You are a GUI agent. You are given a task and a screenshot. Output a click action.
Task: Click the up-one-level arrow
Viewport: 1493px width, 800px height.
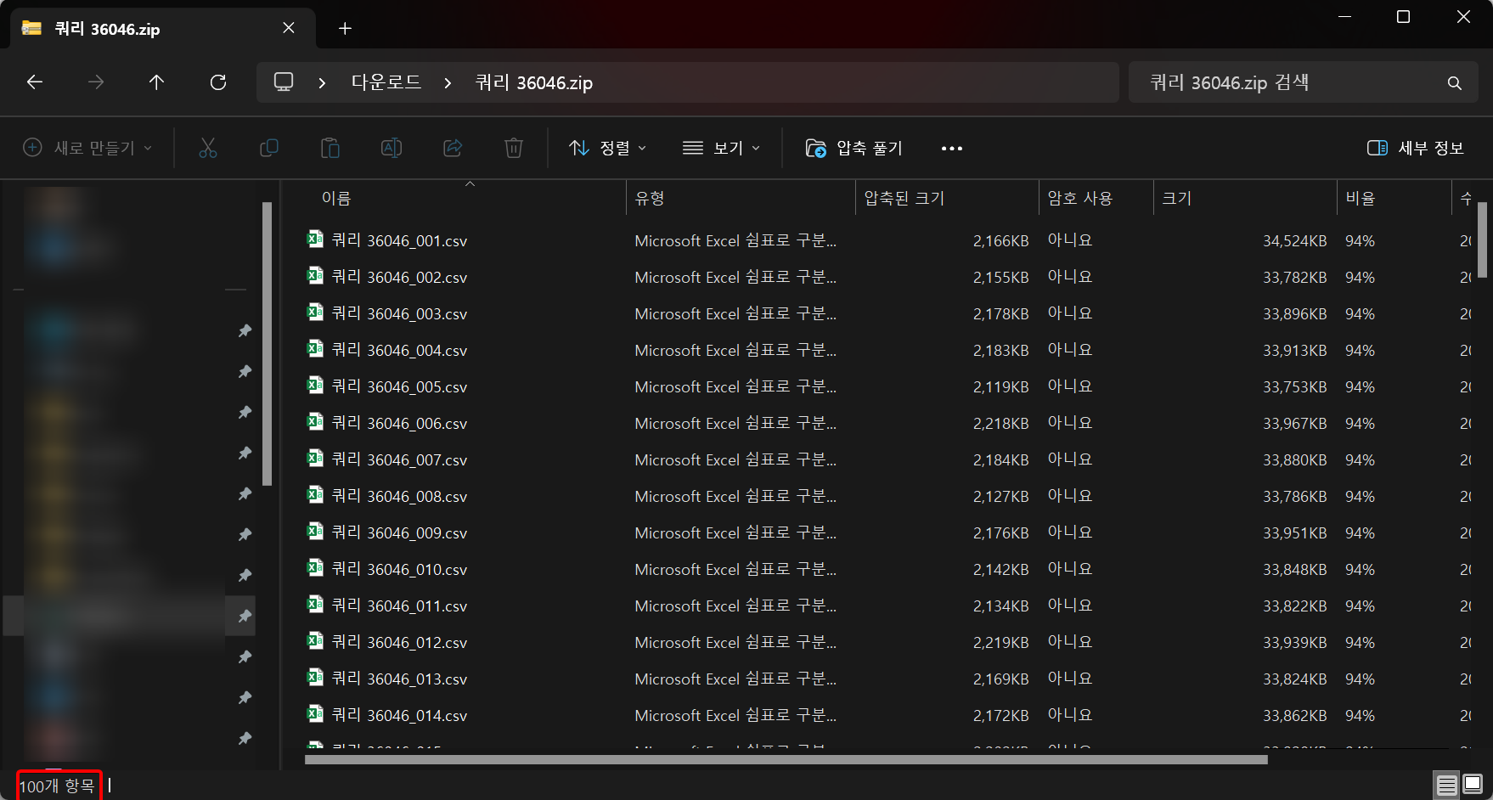coord(156,82)
